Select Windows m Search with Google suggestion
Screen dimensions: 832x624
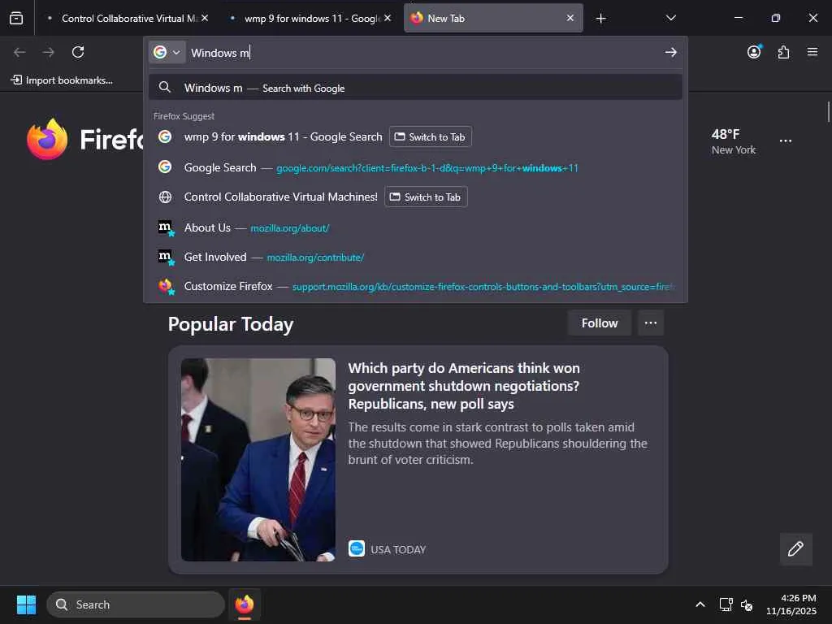415,88
